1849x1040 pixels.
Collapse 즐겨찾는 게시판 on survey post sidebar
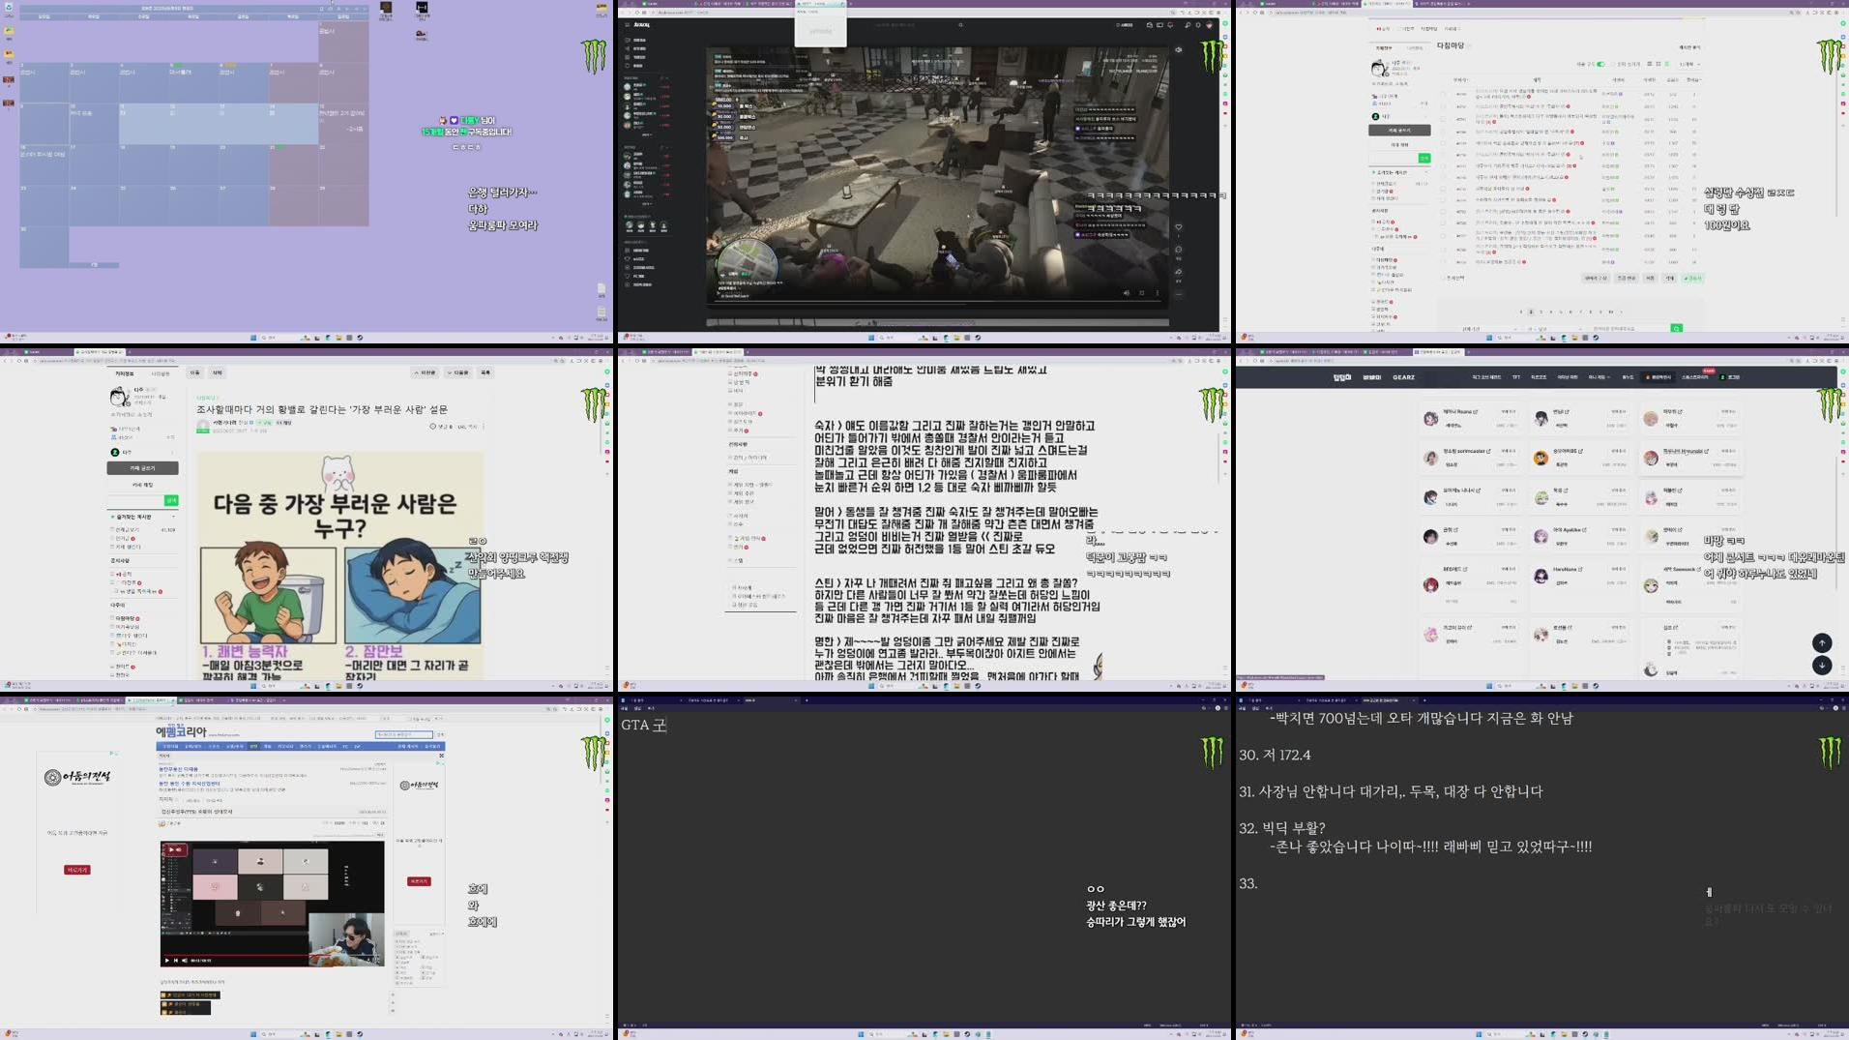(174, 517)
